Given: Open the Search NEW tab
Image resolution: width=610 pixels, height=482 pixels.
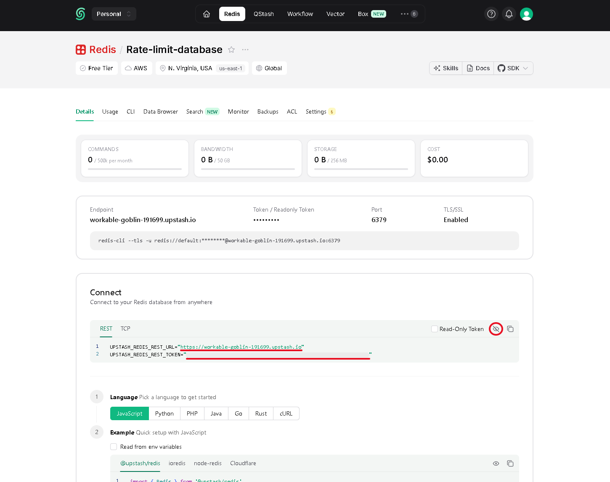Looking at the screenshot, I should click(203, 111).
